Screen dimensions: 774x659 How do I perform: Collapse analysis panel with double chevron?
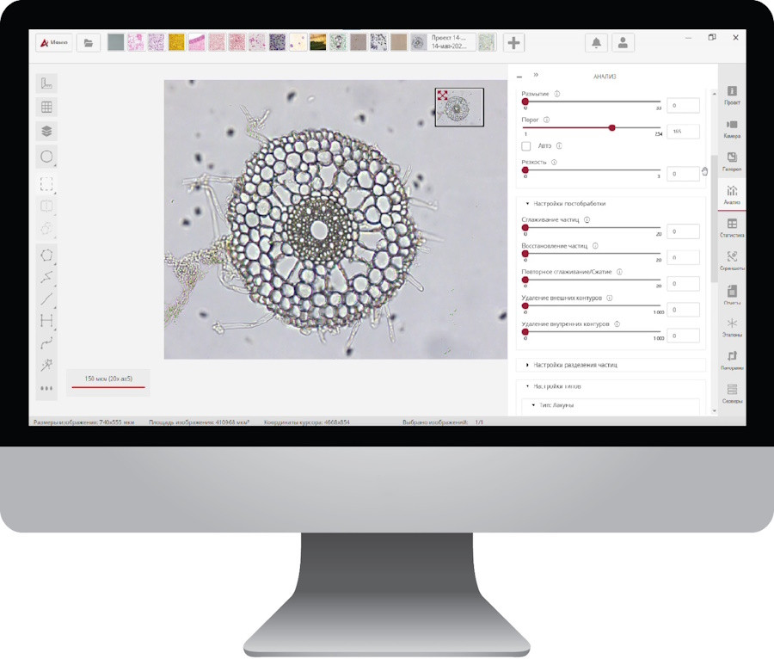click(536, 75)
